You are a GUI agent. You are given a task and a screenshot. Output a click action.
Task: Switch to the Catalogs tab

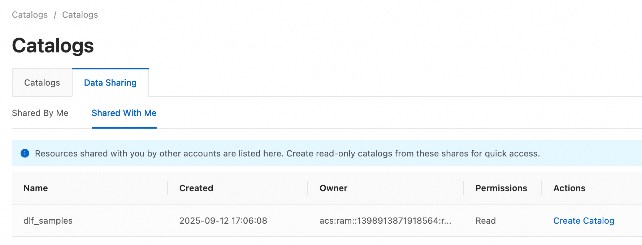[x=42, y=82]
